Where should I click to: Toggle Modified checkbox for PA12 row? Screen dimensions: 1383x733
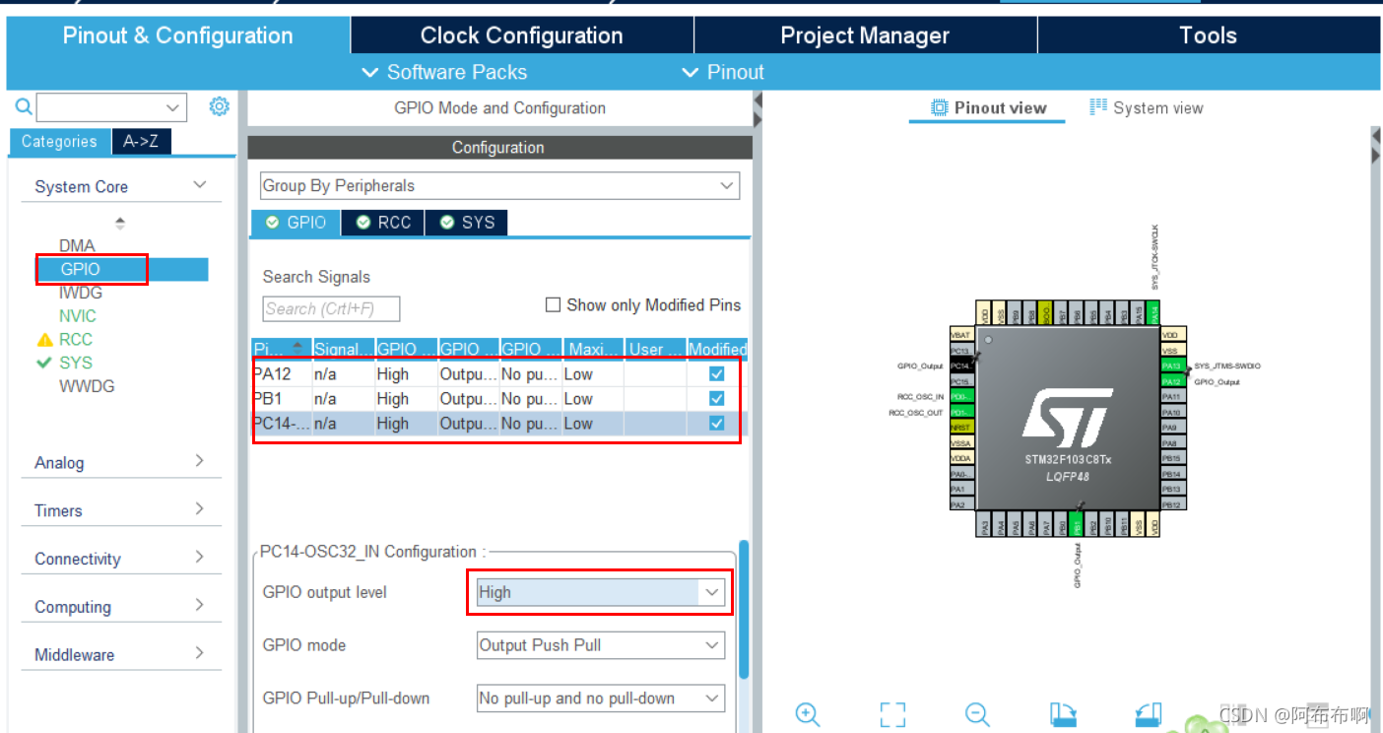[x=716, y=374]
